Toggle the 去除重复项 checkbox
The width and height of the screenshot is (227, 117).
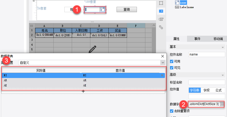(x=172, y=111)
